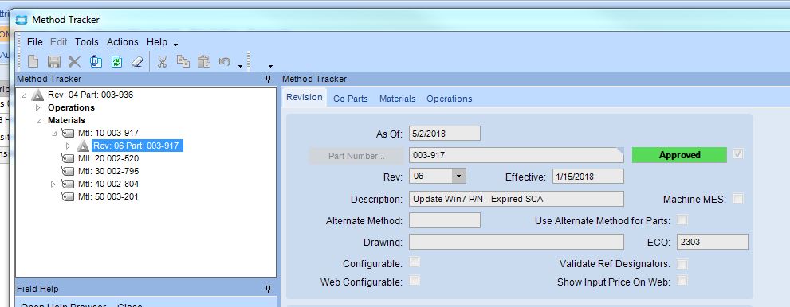Click the Effective date field
Screen dimensions: 790x307
[x=588, y=176]
